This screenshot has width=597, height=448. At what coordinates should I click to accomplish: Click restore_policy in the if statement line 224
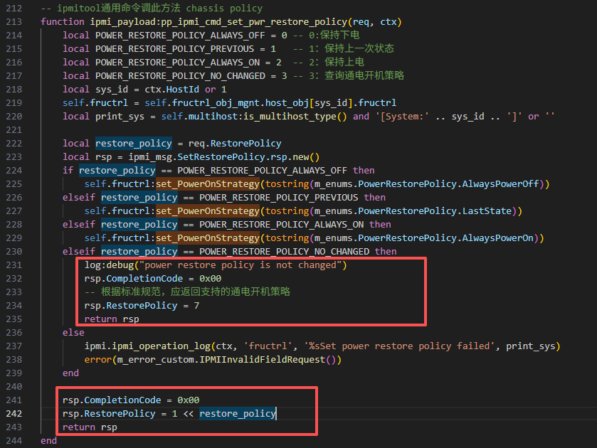click(117, 171)
